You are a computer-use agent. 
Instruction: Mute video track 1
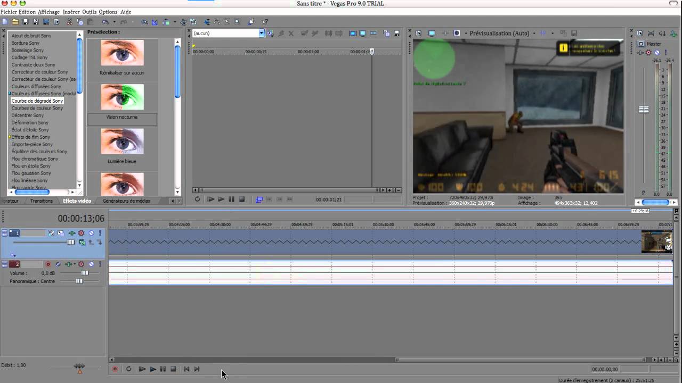tap(91, 233)
